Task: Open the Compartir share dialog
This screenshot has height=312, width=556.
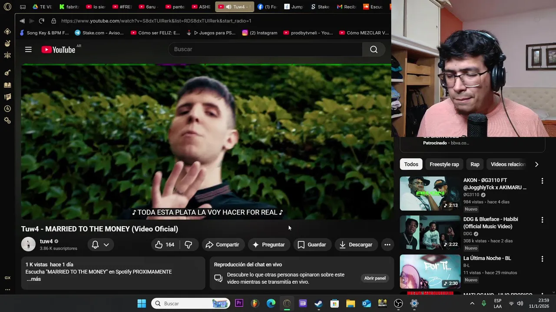Action: pyautogui.click(x=222, y=245)
